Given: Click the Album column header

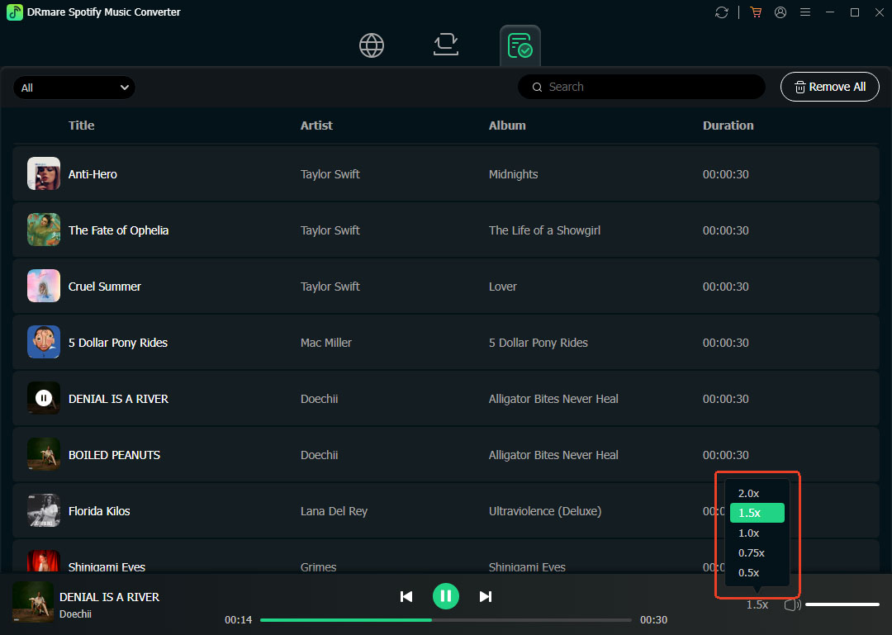Looking at the screenshot, I should click(x=507, y=126).
